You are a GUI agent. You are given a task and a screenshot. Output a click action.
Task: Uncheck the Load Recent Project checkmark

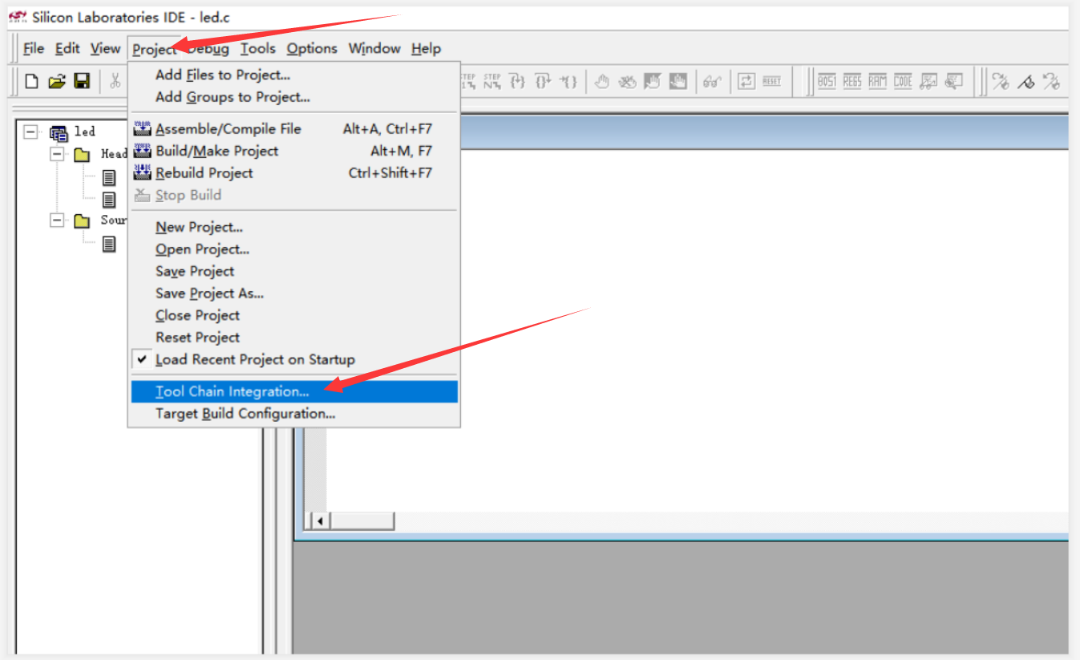point(141,358)
